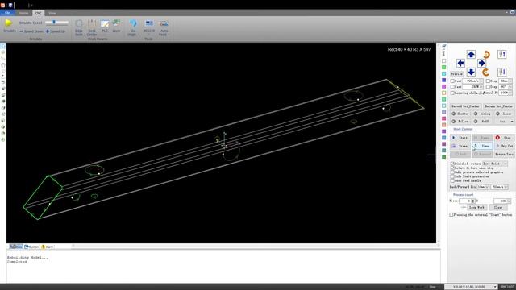Viewport: 516px width, 290px height.
Task: Open the File menu tab
Action: coord(7,13)
